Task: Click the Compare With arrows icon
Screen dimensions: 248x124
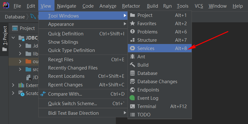Action: point(43,94)
